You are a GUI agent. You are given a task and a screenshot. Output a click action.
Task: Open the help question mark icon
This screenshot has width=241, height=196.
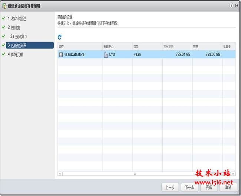pyautogui.click(x=231, y=6)
